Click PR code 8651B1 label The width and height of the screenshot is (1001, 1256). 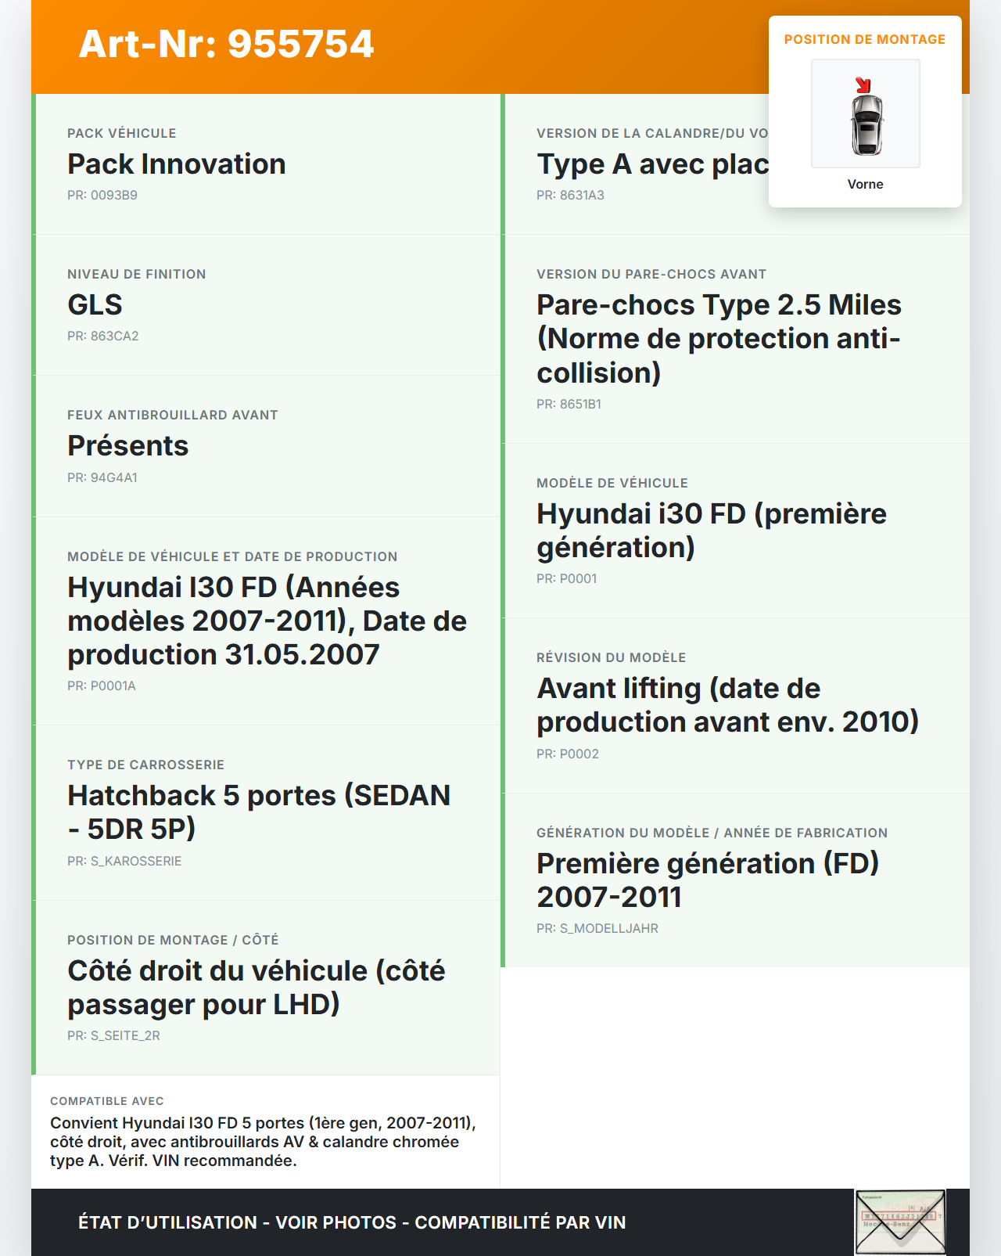(x=569, y=404)
